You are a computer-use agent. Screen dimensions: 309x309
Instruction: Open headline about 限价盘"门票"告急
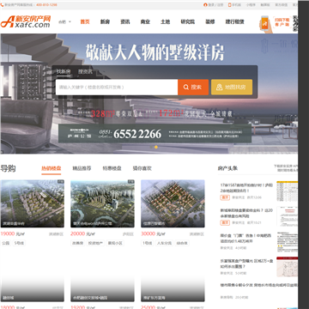[245, 239]
